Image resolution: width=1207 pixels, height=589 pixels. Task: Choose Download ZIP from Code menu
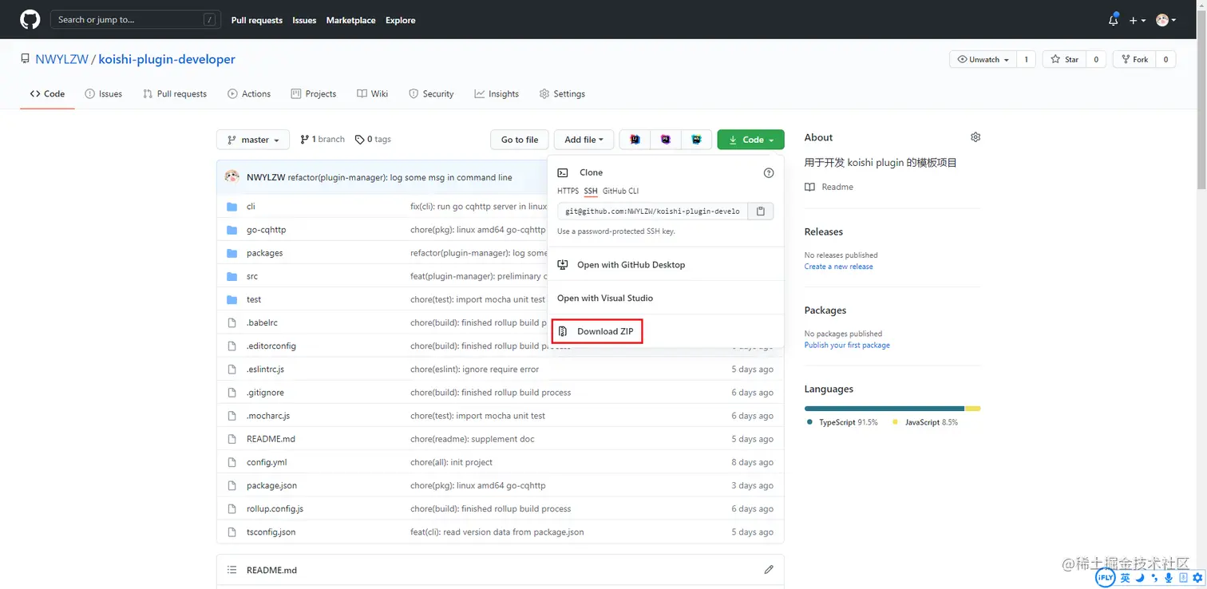point(596,331)
